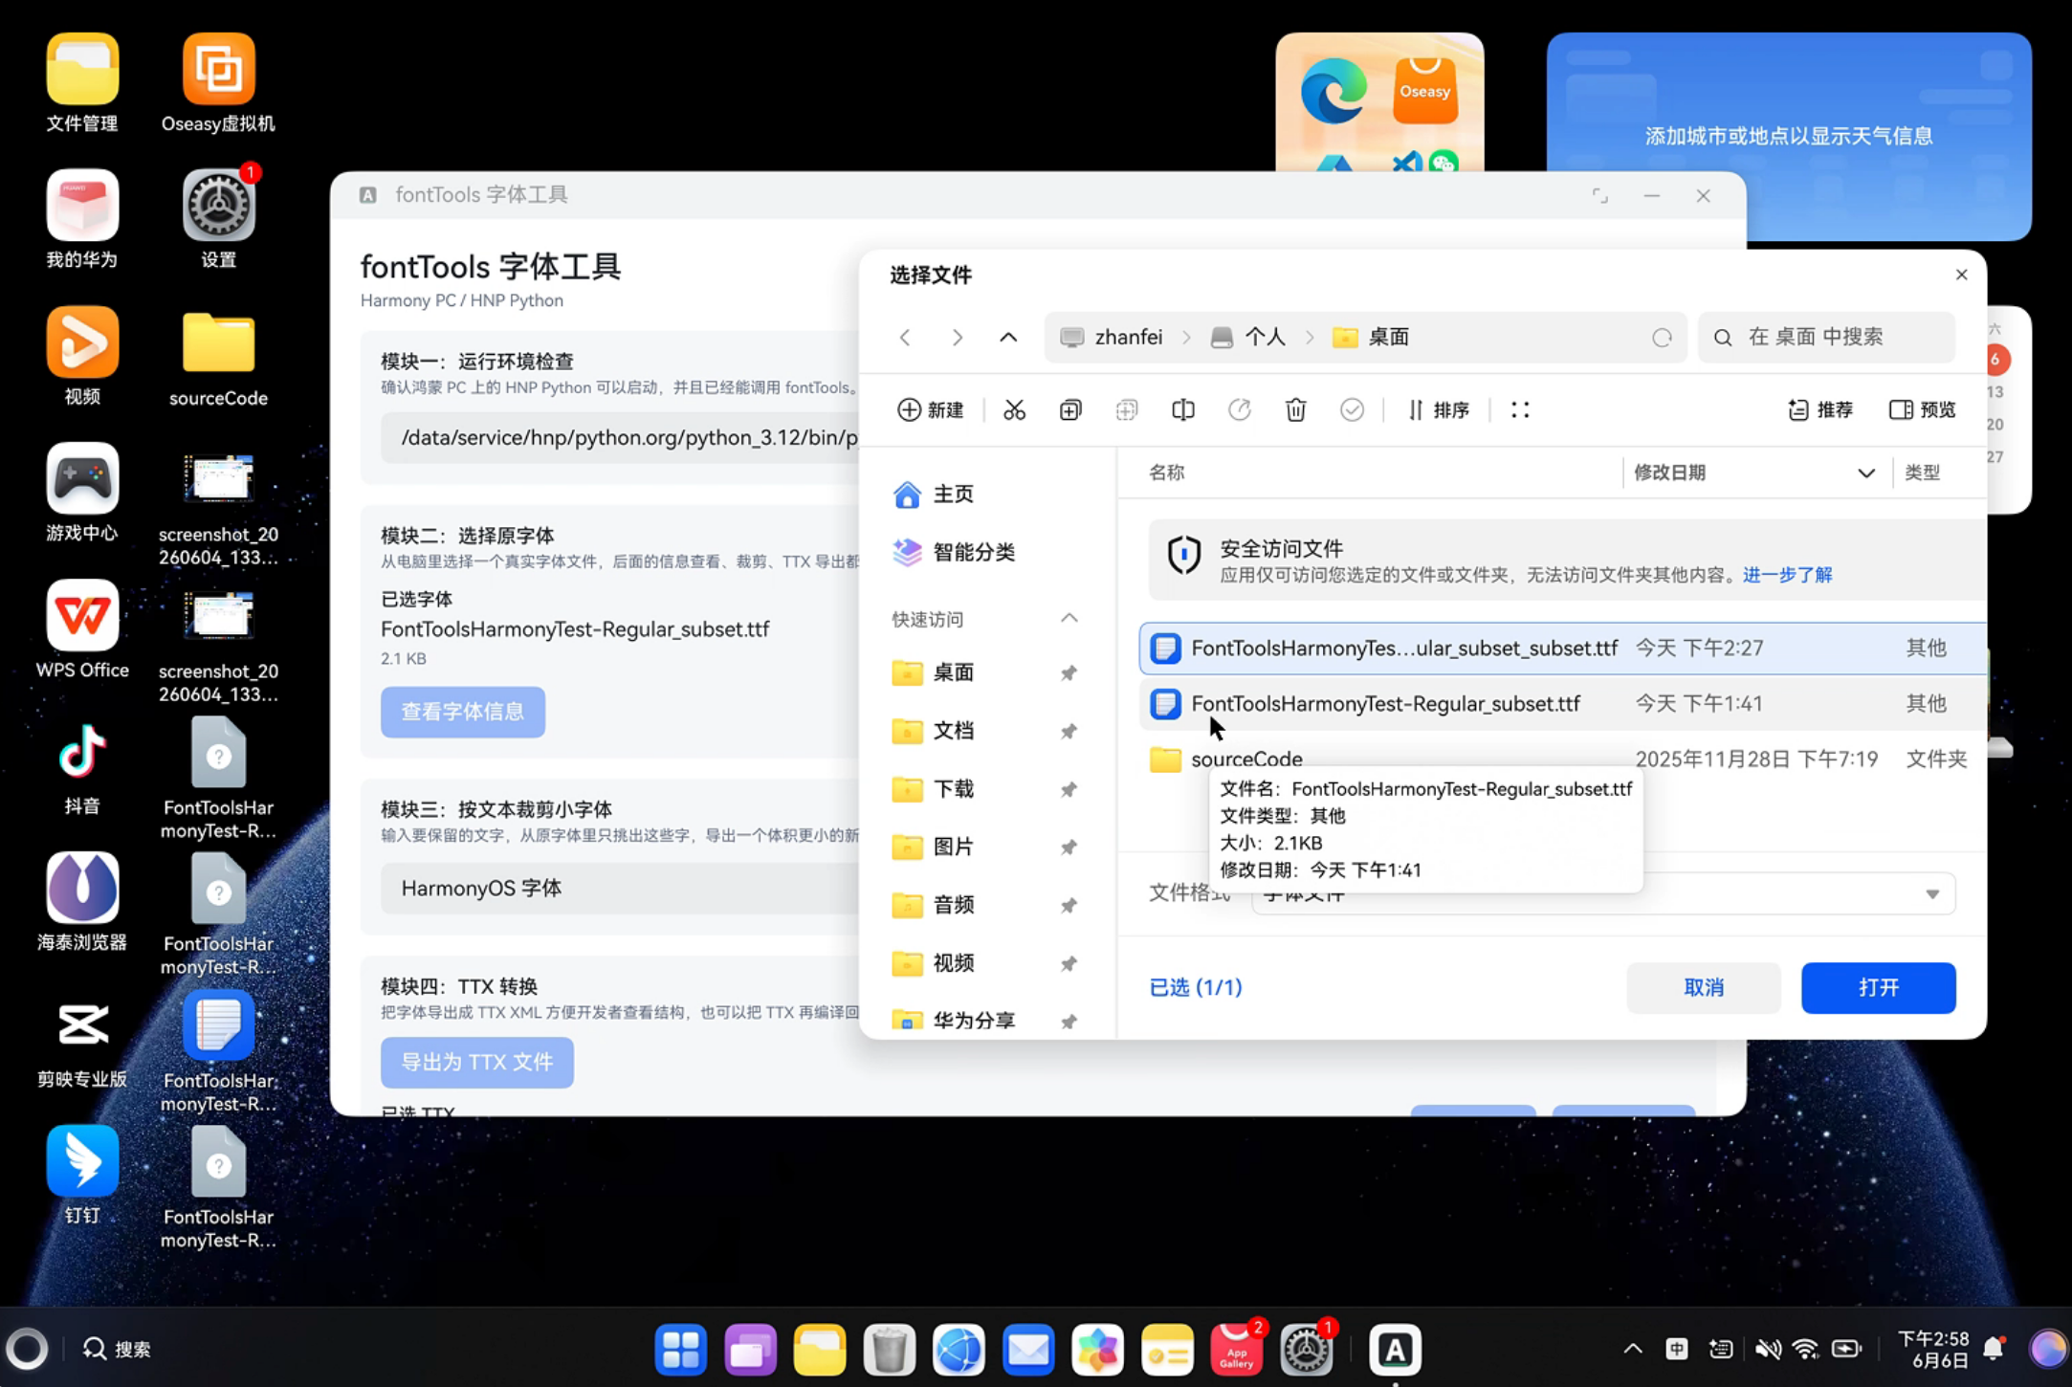Open 海泰浏览器 desktop icon
2072x1387 pixels.
click(82, 902)
